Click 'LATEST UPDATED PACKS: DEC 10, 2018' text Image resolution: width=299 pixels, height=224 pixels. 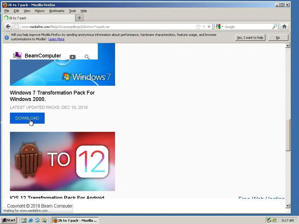49,107
